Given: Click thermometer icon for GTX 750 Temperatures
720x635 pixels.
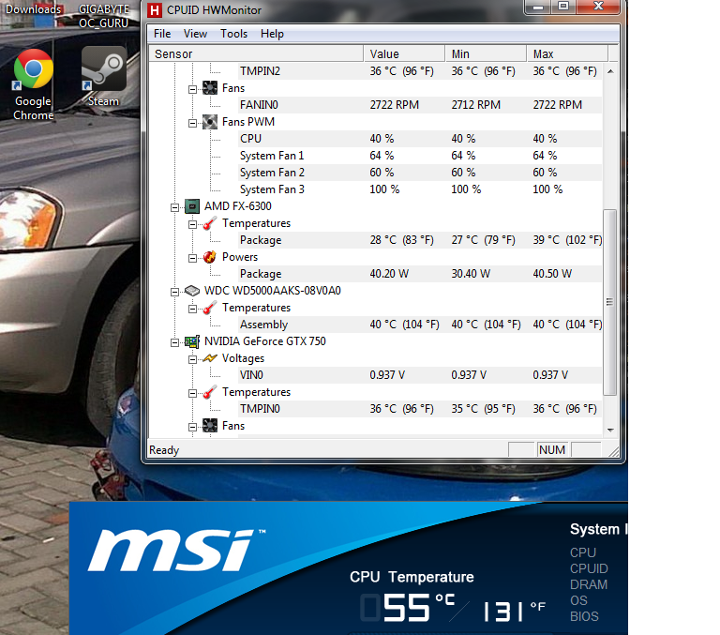Looking at the screenshot, I should pos(210,392).
